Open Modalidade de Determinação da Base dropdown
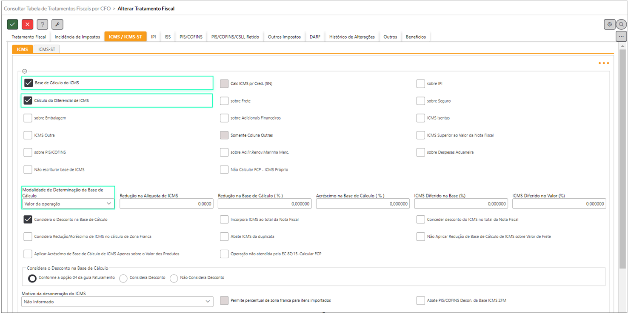 coord(68,204)
